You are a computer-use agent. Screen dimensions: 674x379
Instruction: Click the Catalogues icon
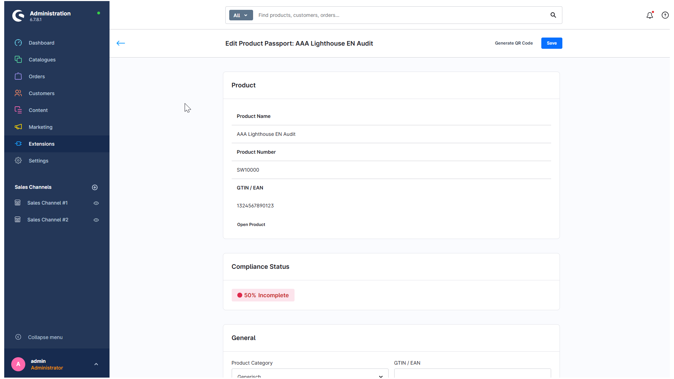tap(18, 60)
